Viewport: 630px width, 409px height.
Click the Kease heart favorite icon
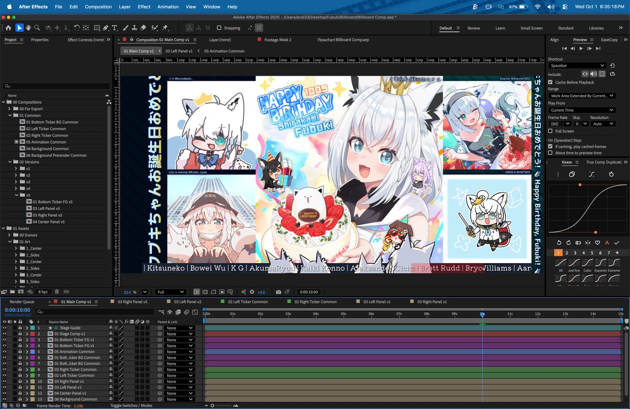point(598,243)
